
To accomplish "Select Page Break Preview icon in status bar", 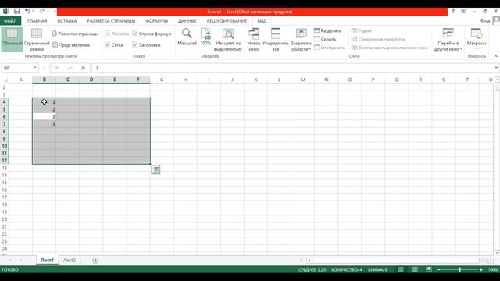I will pos(429,269).
